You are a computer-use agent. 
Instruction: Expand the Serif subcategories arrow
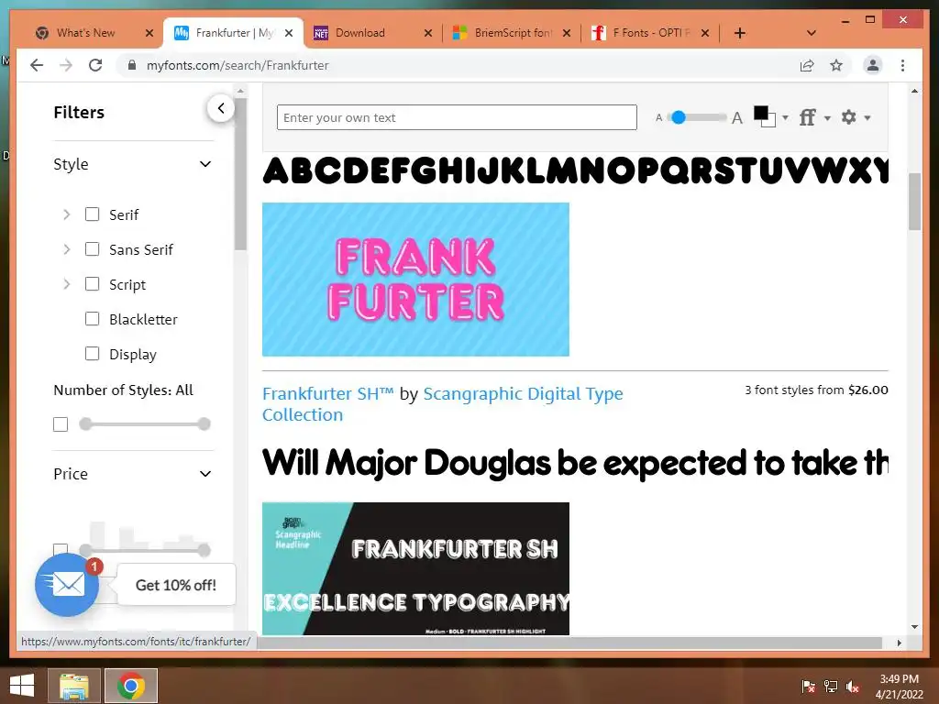coord(66,214)
